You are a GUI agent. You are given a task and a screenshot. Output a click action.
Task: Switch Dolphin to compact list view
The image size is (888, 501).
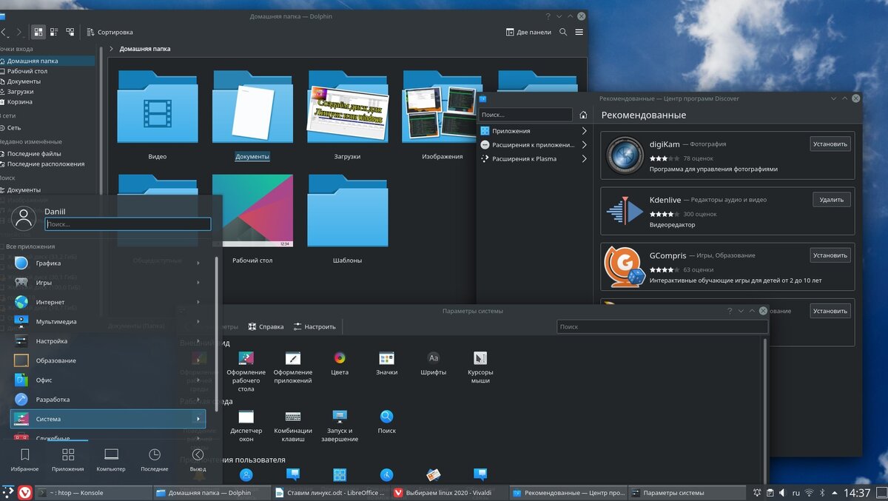[x=55, y=32]
